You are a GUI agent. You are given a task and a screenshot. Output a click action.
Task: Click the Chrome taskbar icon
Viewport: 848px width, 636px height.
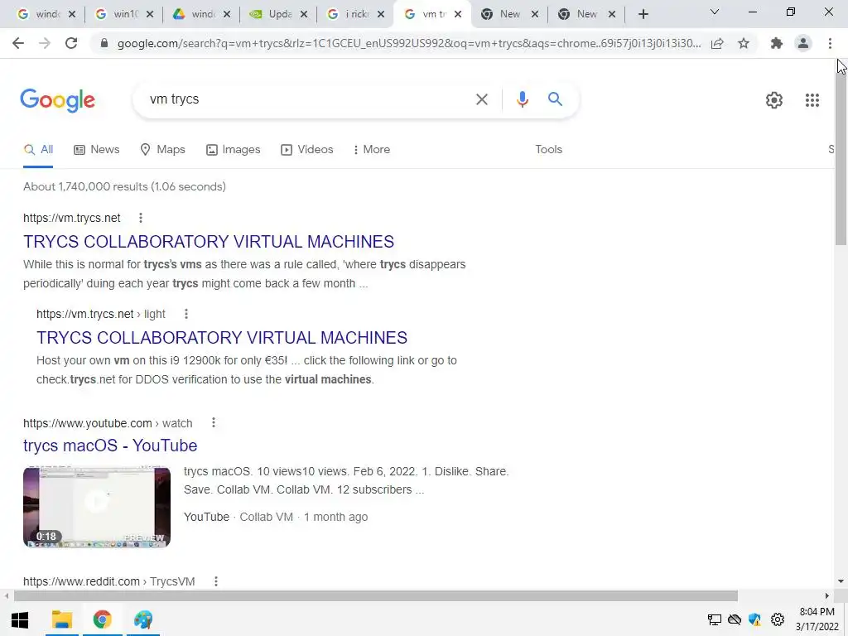[102, 619]
